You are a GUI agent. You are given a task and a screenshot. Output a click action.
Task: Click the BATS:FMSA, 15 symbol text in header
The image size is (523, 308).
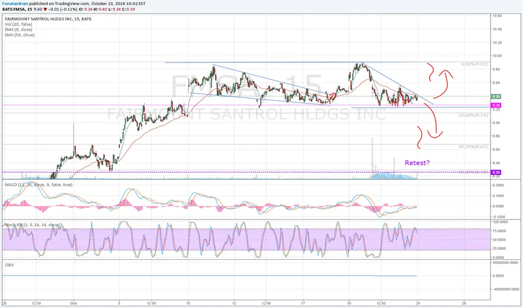[x=17, y=10]
